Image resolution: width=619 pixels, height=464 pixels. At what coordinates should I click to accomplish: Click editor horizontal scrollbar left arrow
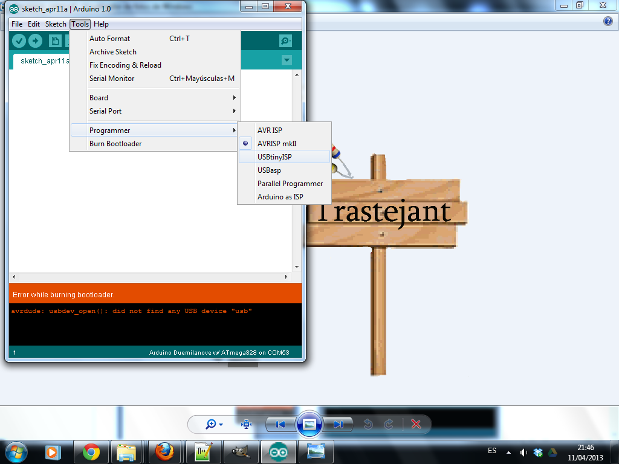click(14, 277)
